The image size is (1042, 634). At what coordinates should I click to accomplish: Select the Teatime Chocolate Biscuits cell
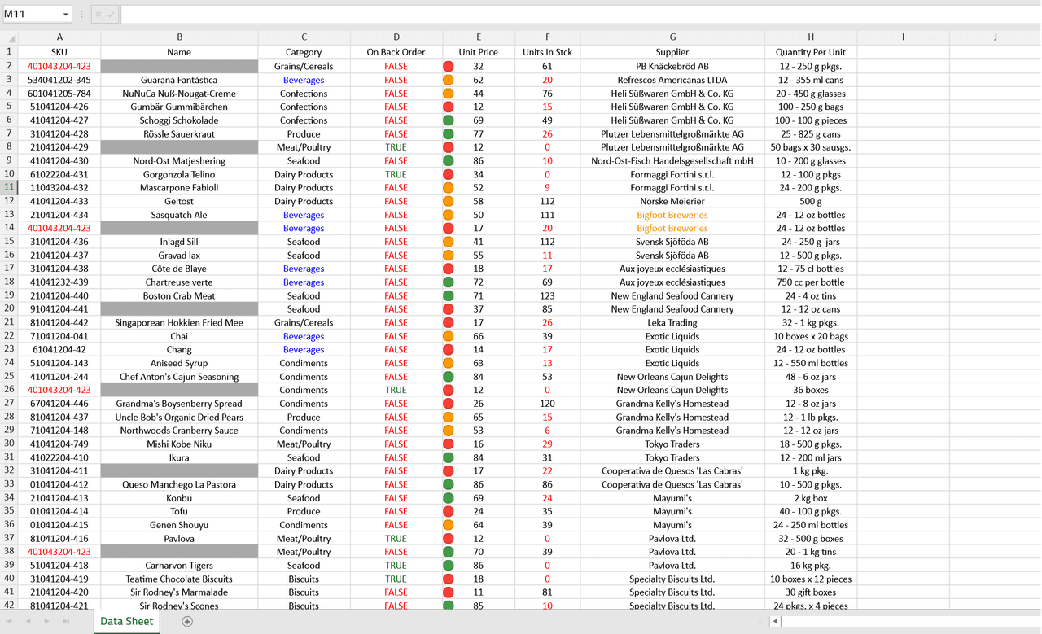tap(179, 579)
